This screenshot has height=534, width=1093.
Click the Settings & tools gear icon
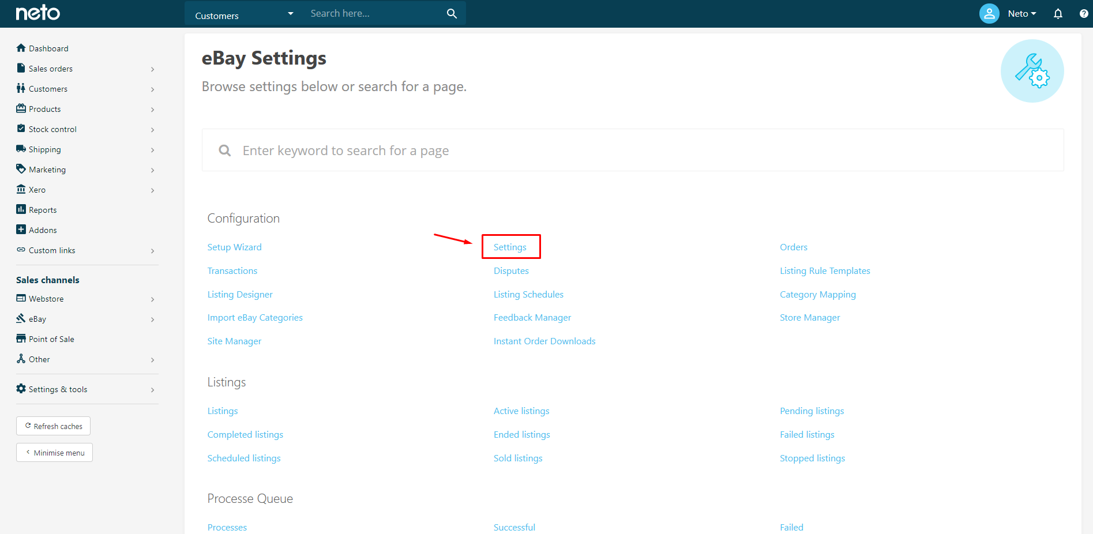(21, 389)
